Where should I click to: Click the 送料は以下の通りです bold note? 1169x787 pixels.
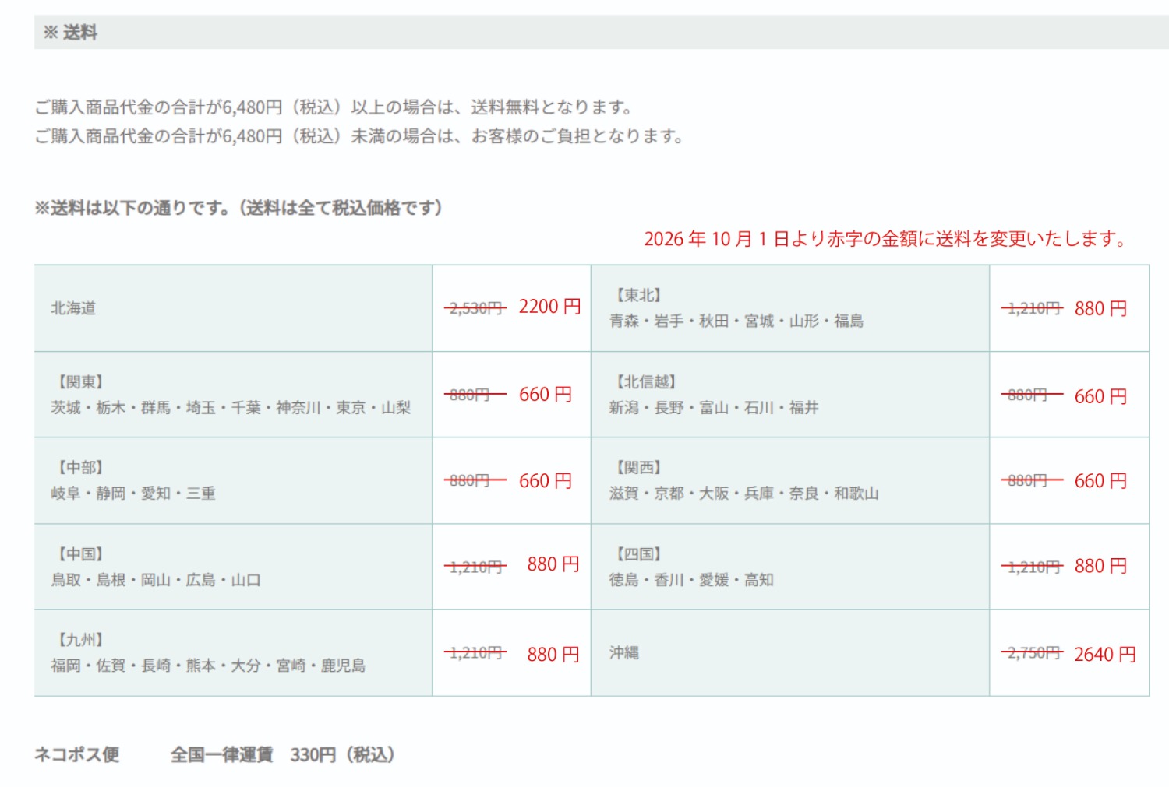coord(238,208)
